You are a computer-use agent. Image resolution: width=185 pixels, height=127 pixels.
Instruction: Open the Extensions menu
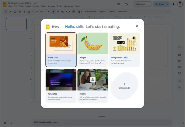[x=68, y=6]
